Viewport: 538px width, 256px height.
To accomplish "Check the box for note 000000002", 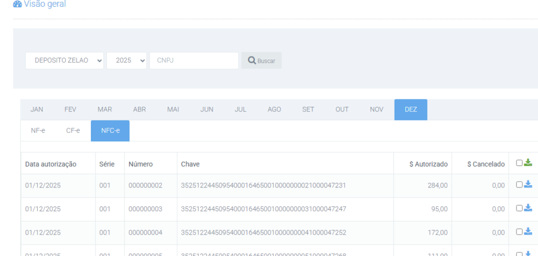I will [x=519, y=184].
